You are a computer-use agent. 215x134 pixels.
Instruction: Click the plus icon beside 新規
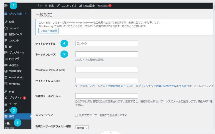click(x=46, y=6)
